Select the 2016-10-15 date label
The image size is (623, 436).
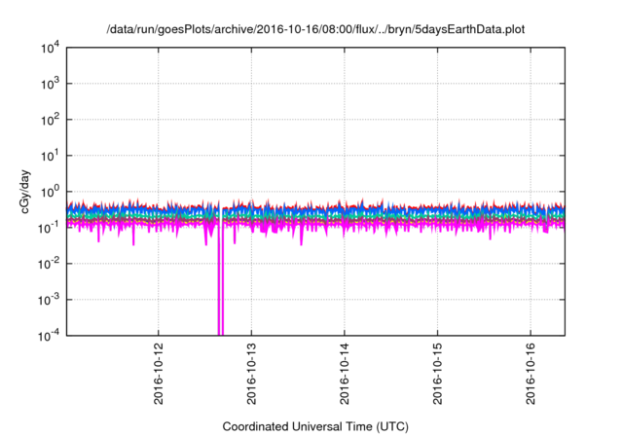(x=437, y=374)
